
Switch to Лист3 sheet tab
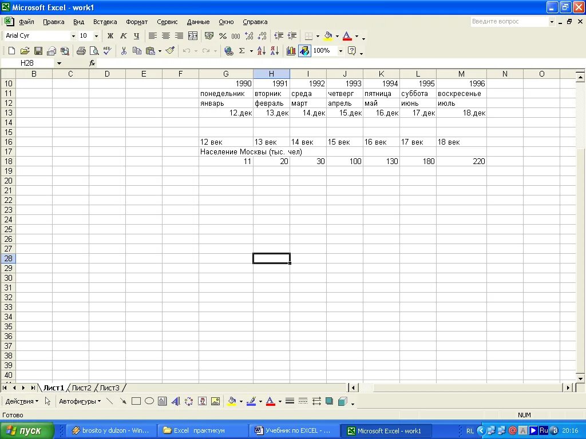[109, 388]
